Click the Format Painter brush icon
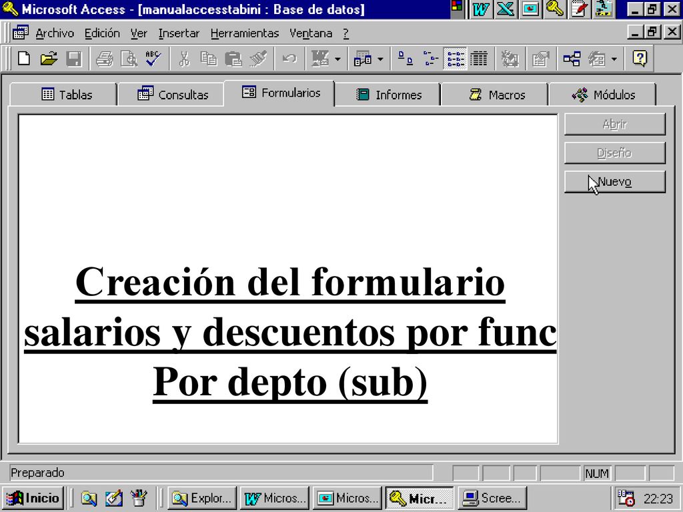The width and height of the screenshot is (683, 512). point(258,59)
